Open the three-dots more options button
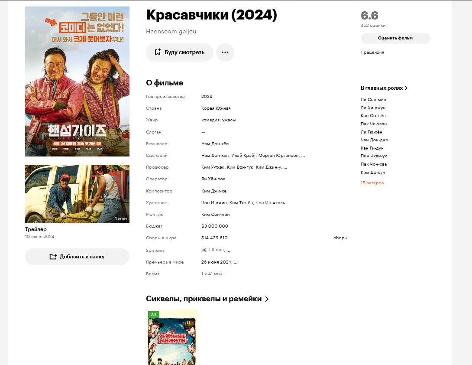Screen dimensions: 472x365 coord(225,52)
